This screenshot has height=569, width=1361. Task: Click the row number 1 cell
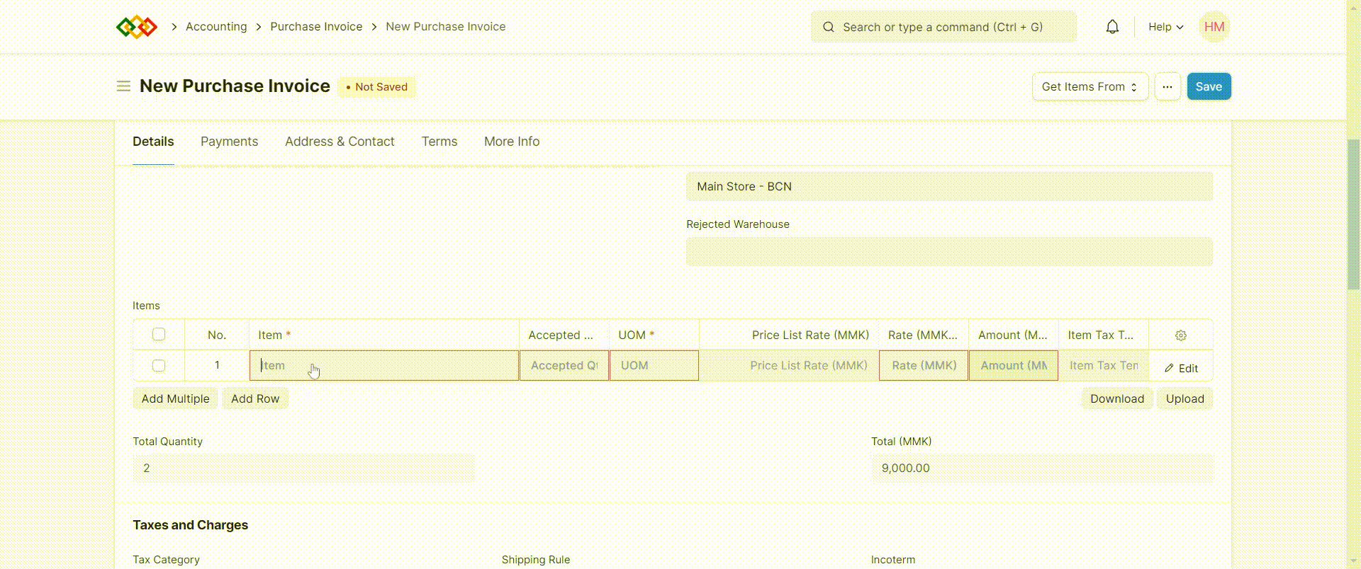click(217, 365)
